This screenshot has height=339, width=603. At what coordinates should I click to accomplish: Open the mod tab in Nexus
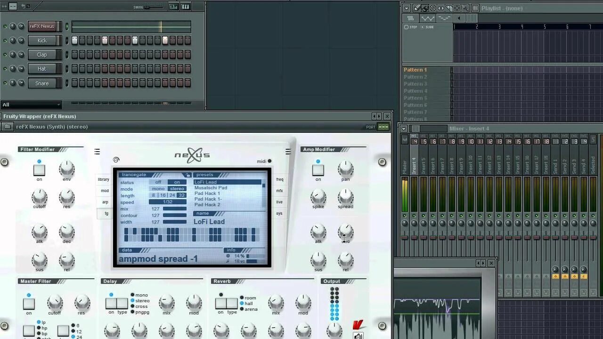pyautogui.click(x=105, y=191)
